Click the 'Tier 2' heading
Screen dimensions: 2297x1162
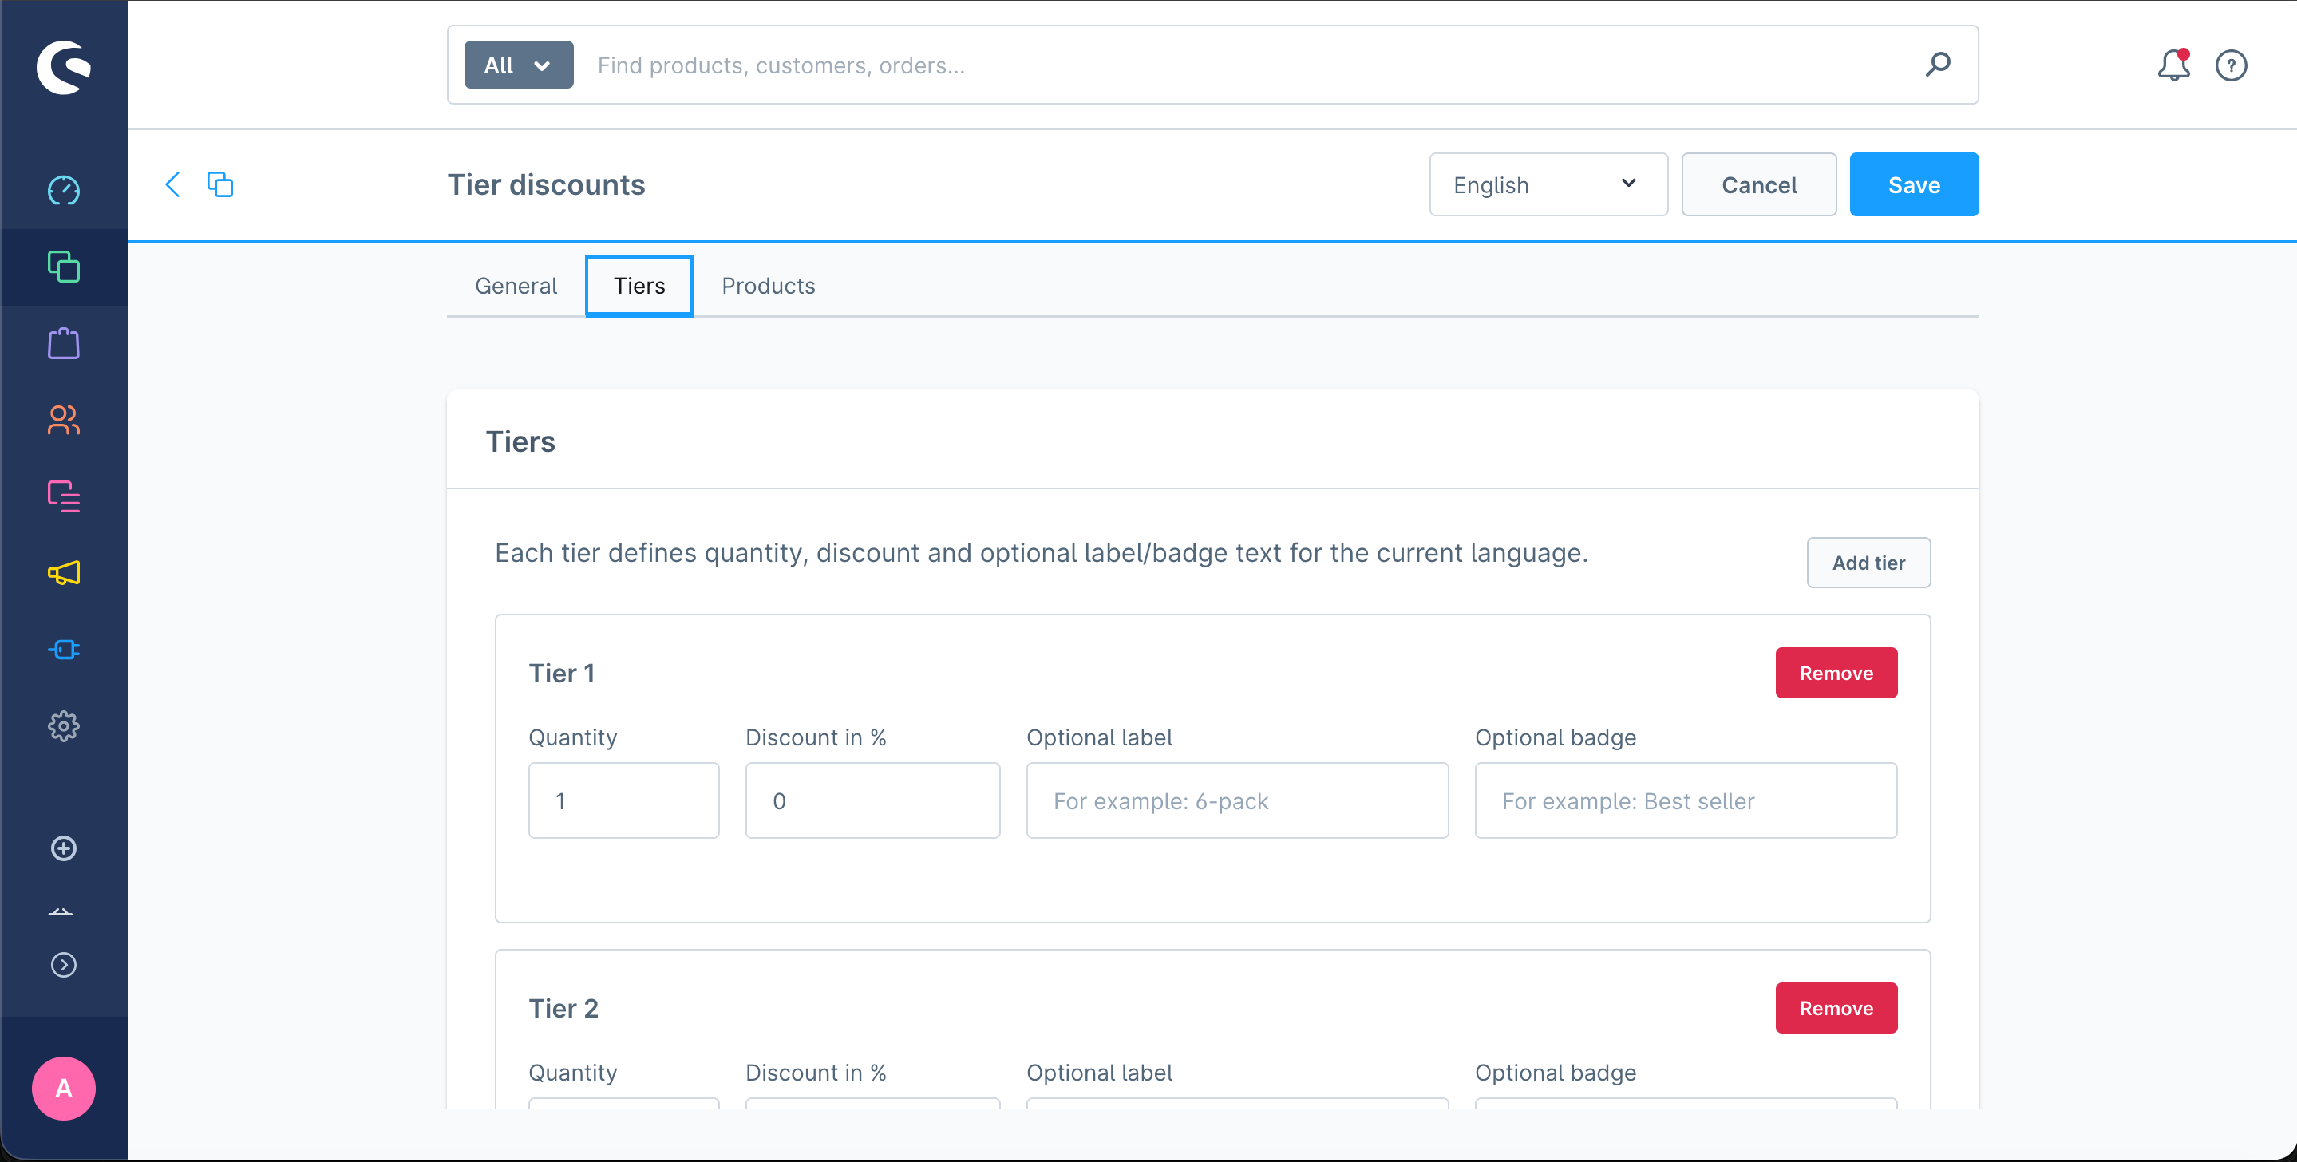click(x=563, y=1009)
